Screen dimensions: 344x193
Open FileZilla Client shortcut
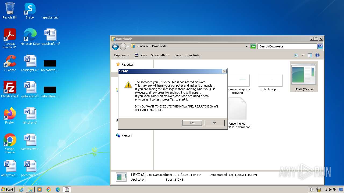[10, 90]
